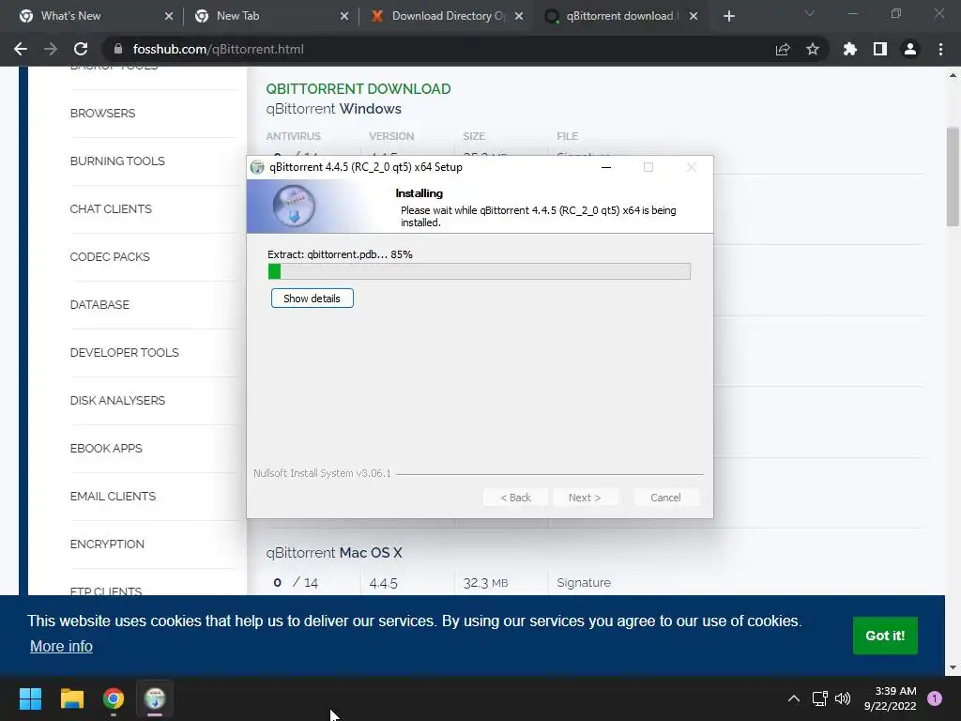Open File Explorer from taskbar
961x721 pixels.
tap(71, 698)
